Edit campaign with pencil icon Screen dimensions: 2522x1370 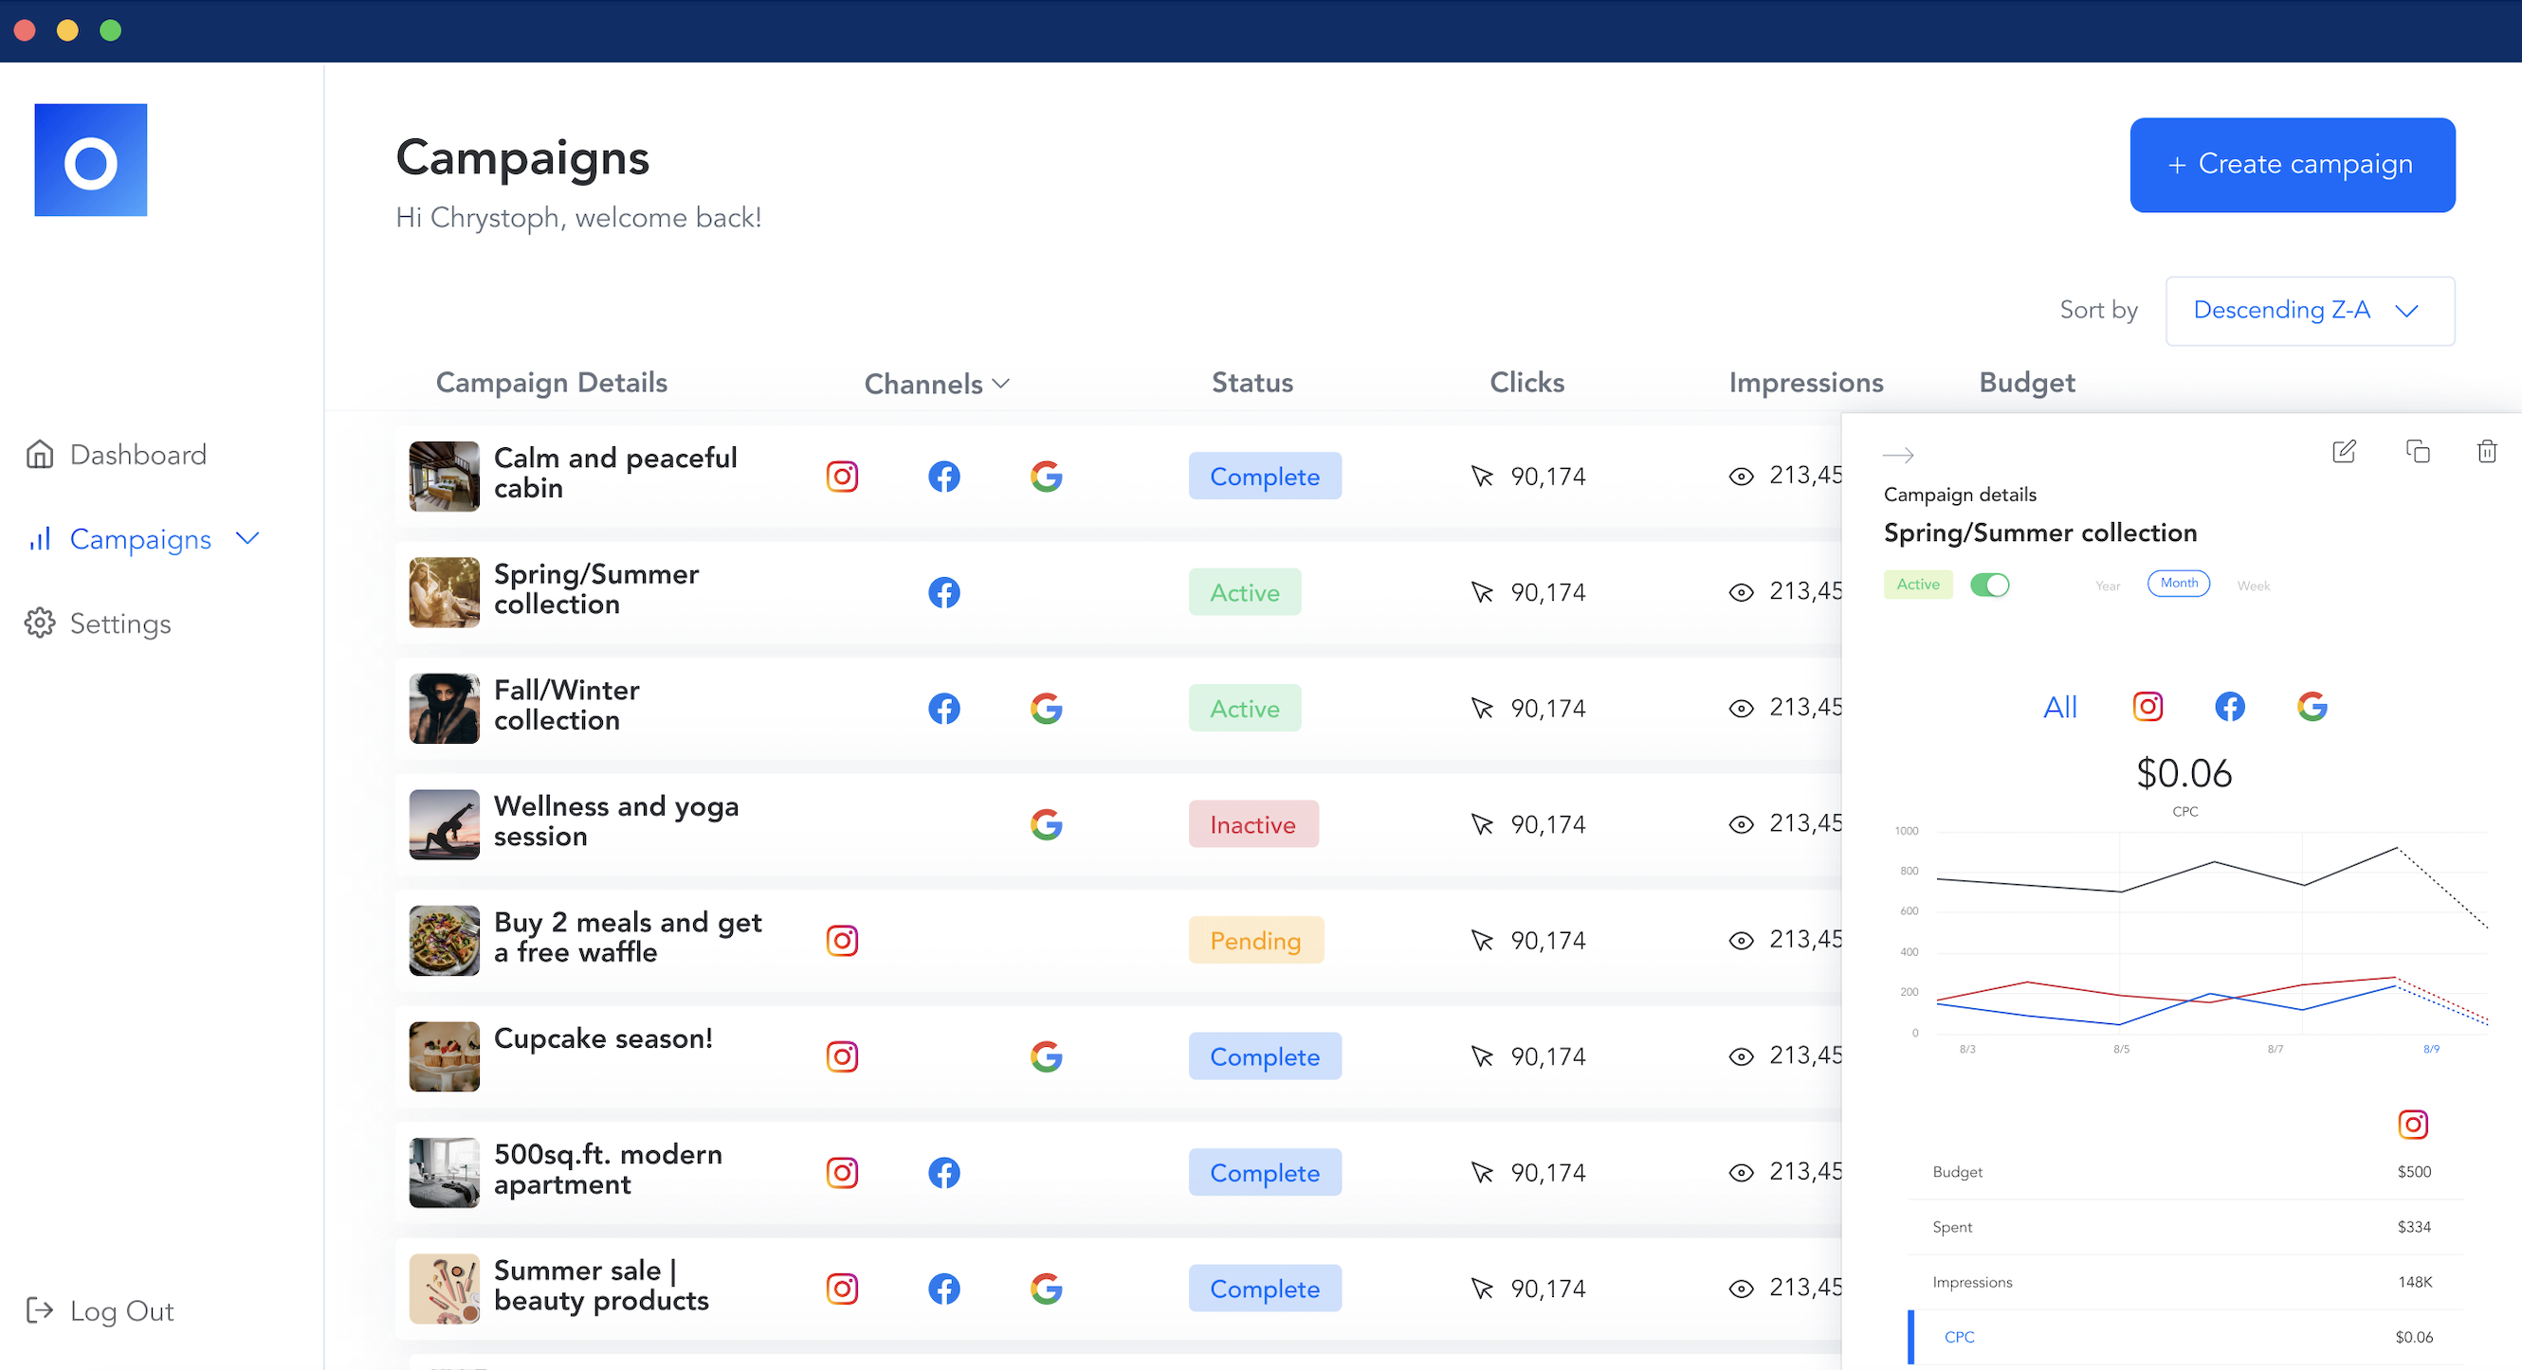[x=2344, y=451]
